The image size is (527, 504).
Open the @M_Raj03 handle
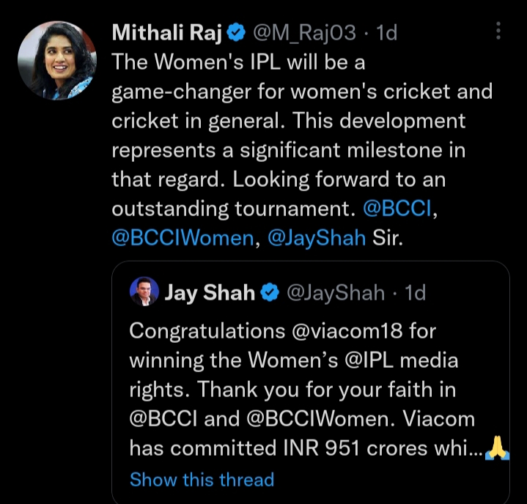[x=305, y=32]
